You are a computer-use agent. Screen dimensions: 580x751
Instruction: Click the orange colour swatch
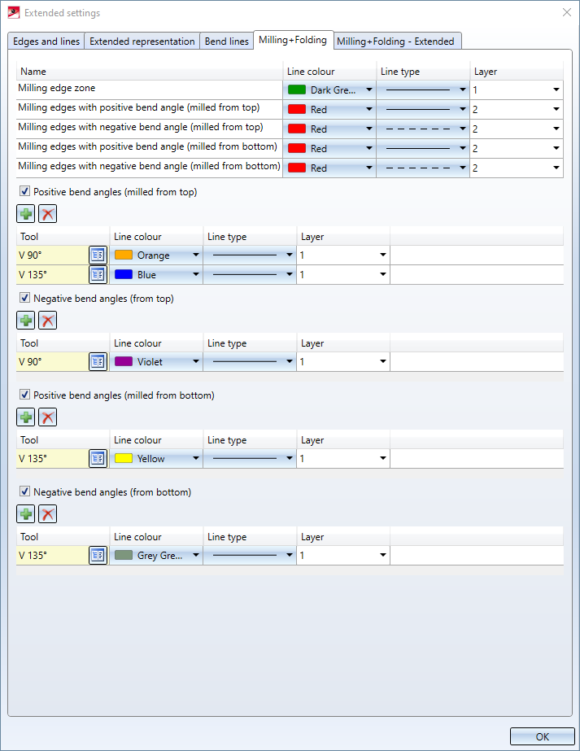[124, 255]
